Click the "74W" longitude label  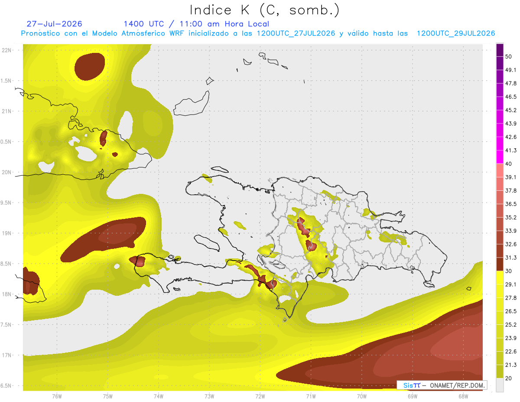tap(158, 396)
